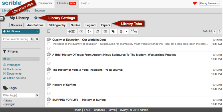
Task: Go to next page of sources
Action: [220, 31]
